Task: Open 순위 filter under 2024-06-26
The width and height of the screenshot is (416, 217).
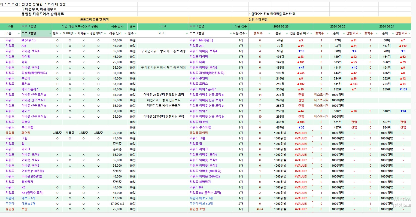Action: coord(287,33)
